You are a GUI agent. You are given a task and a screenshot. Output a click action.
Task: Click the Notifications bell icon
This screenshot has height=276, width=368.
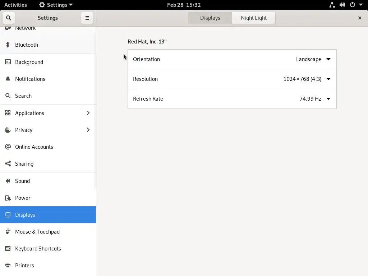8,79
